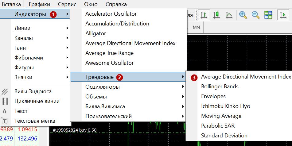
Task: Expand the Линии submenu
Action: pos(41,28)
